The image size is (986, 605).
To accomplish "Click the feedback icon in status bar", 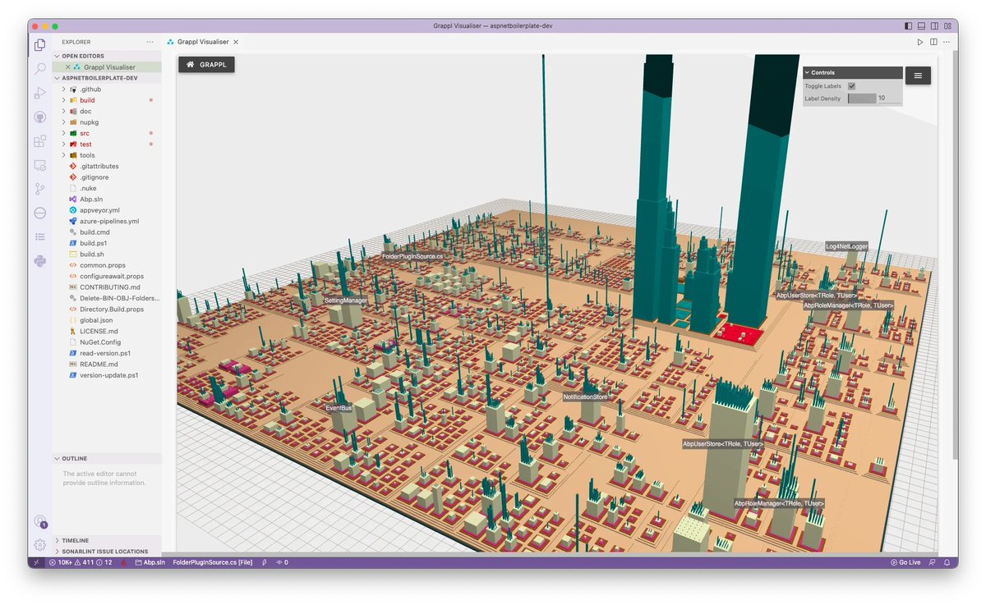I will coord(933,562).
